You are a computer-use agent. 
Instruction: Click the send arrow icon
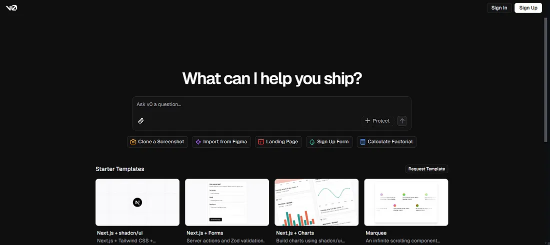coord(402,121)
